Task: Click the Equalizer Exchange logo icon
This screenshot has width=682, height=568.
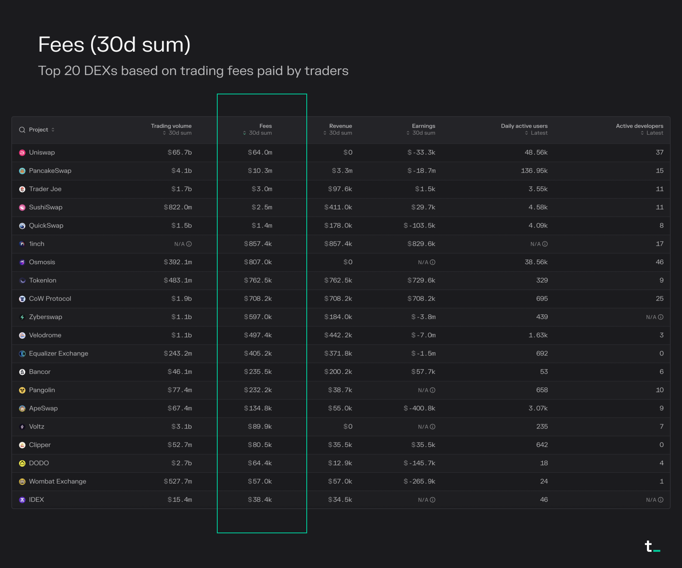Action: [x=22, y=354]
